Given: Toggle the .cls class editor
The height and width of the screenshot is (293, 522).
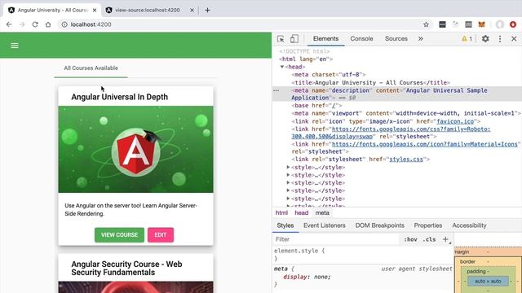Looking at the screenshot, I should click(x=429, y=239).
